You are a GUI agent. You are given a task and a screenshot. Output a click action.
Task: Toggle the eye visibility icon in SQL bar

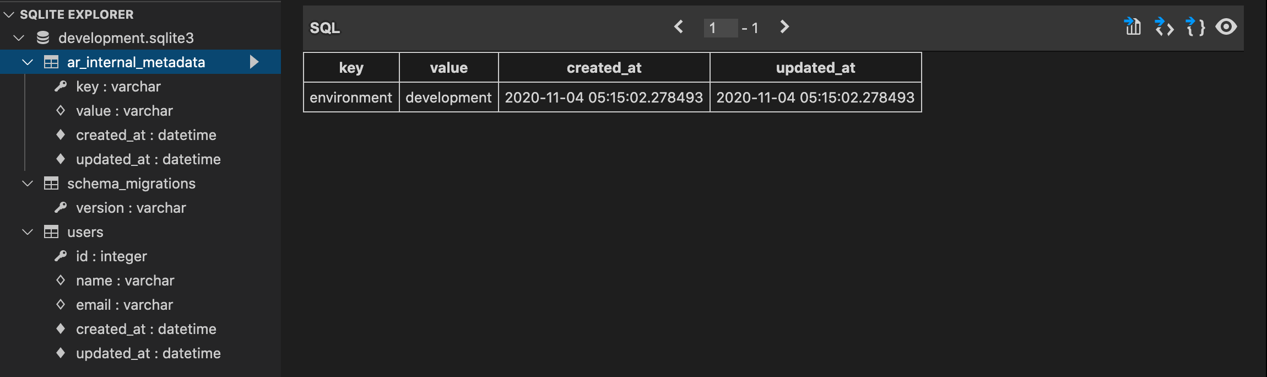click(1226, 26)
